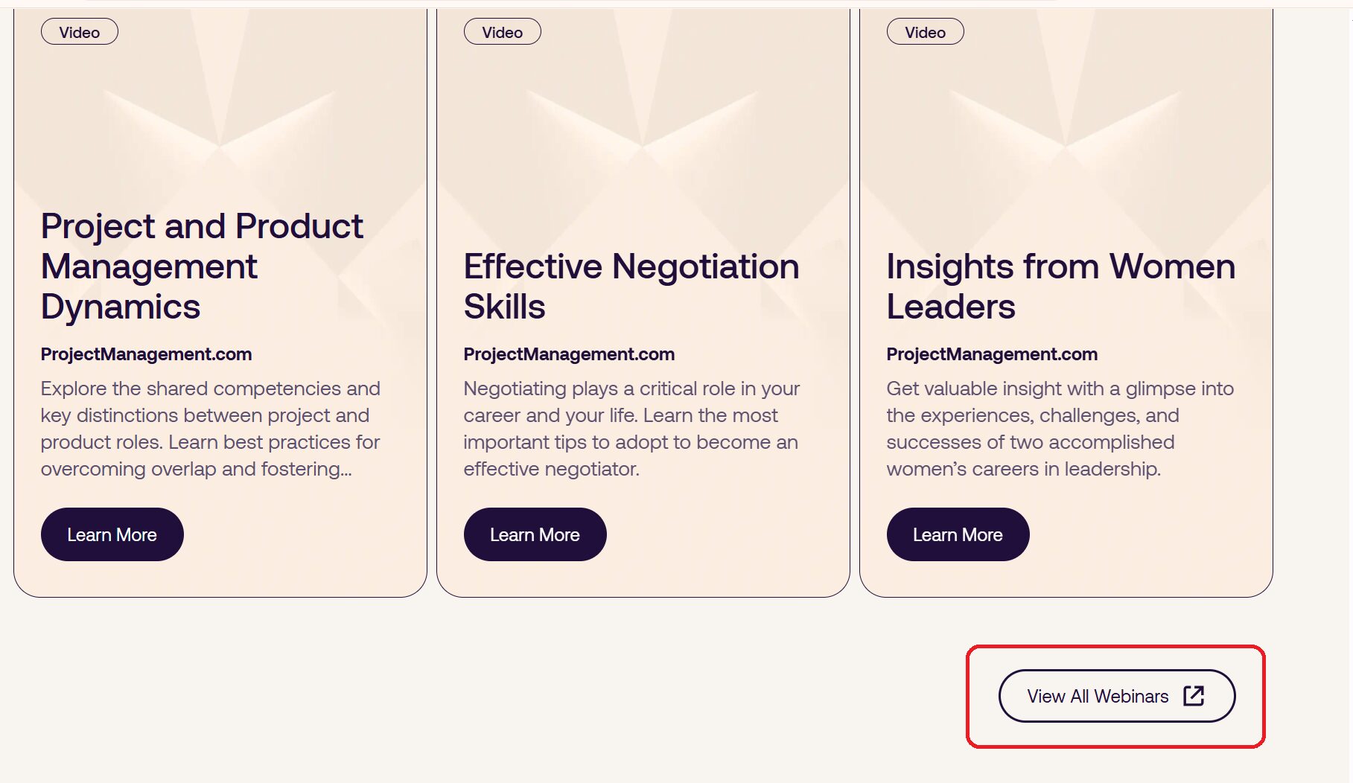Click the description text starting 'Explore the shared competencies'
The image size is (1353, 783).
click(211, 429)
